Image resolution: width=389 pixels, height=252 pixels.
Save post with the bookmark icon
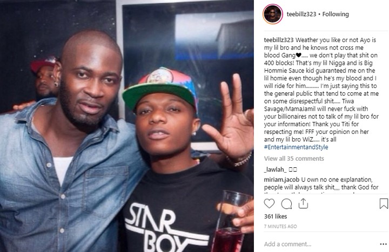click(x=384, y=203)
